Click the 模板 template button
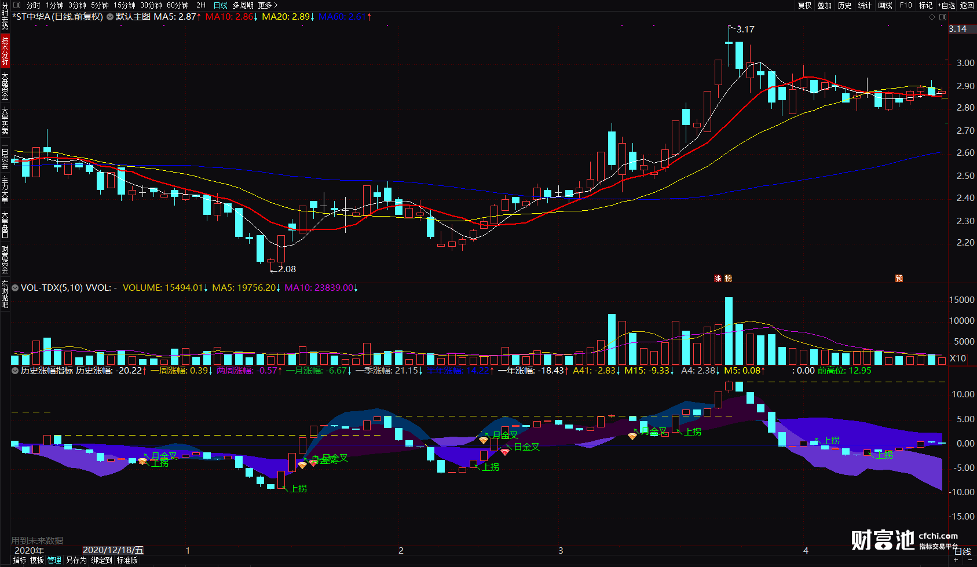Image resolution: width=977 pixels, height=567 pixels. (x=37, y=560)
